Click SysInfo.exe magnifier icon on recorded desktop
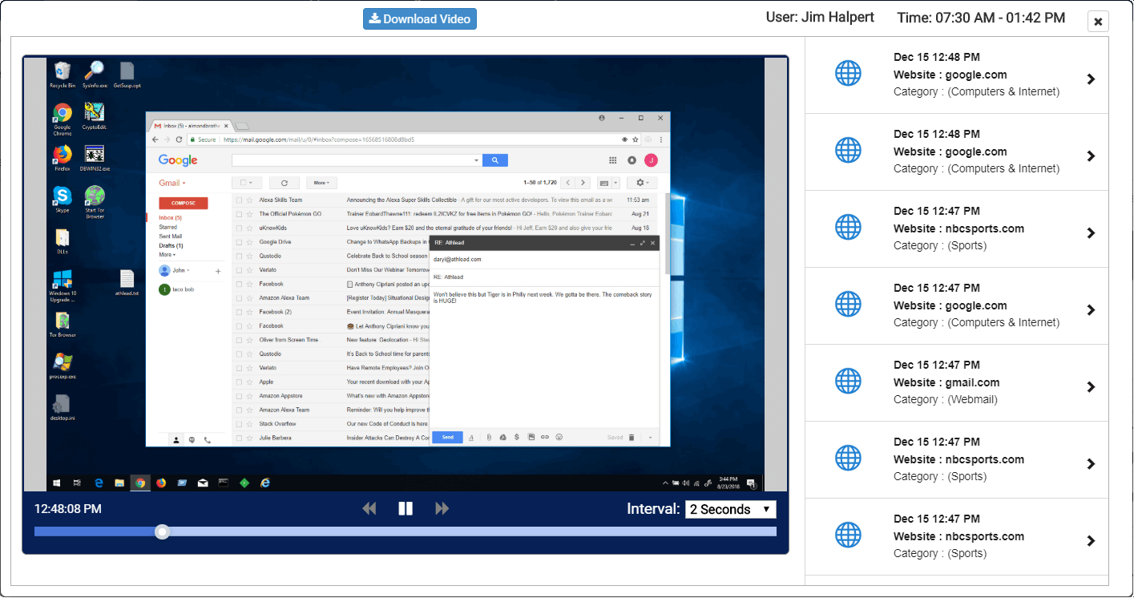 click(95, 74)
